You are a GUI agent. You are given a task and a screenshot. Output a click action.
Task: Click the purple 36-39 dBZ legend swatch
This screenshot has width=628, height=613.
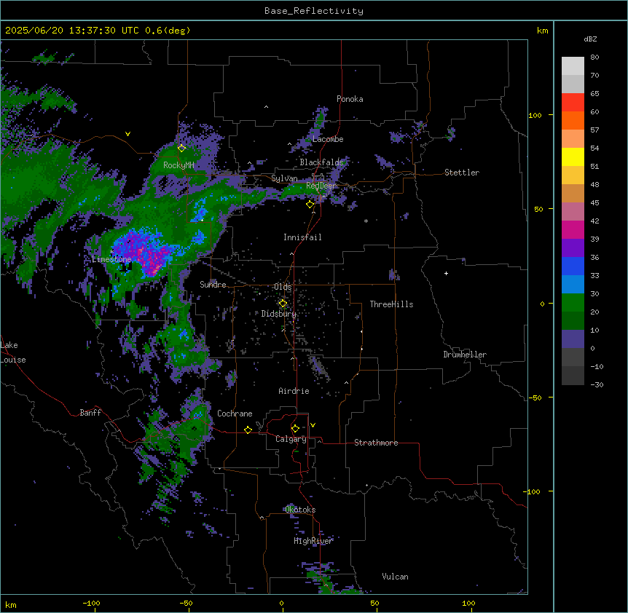coord(573,248)
